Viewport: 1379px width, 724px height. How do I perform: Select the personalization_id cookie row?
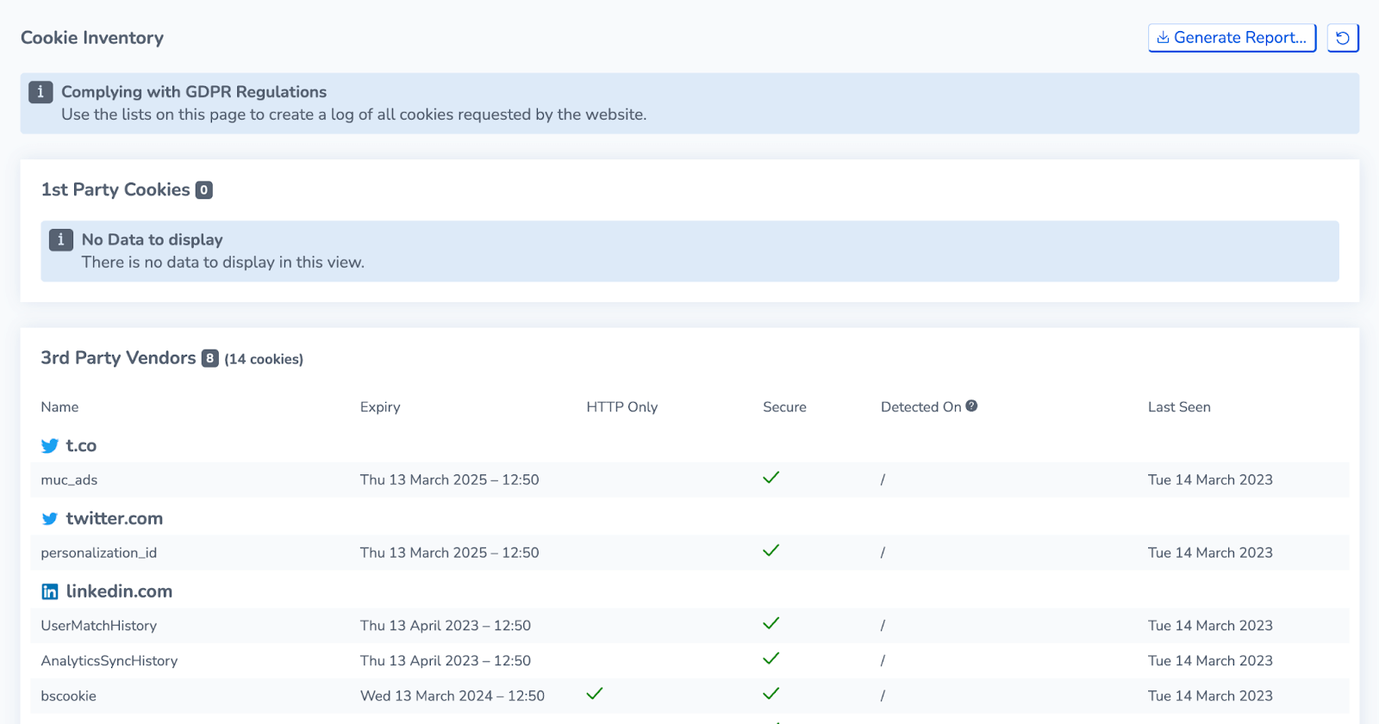690,553
